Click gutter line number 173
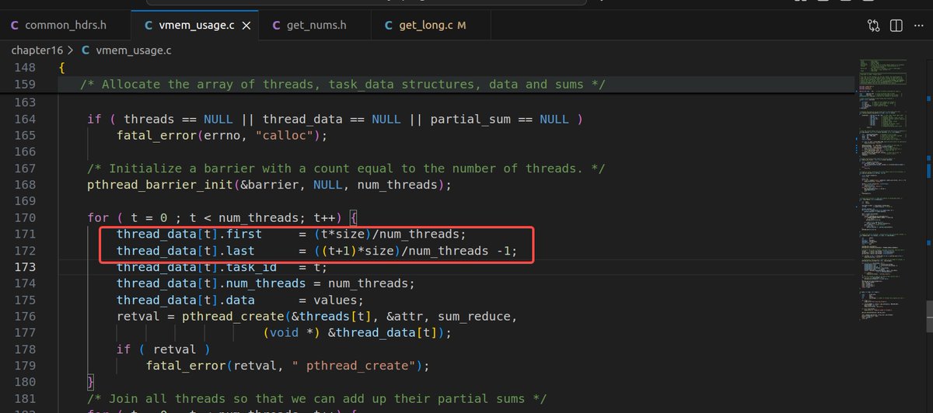This screenshot has height=413, width=933. pyautogui.click(x=25, y=266)
